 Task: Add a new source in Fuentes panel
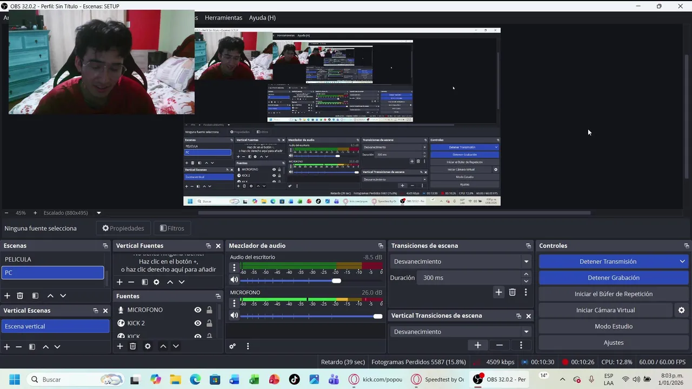click(120, 346)
